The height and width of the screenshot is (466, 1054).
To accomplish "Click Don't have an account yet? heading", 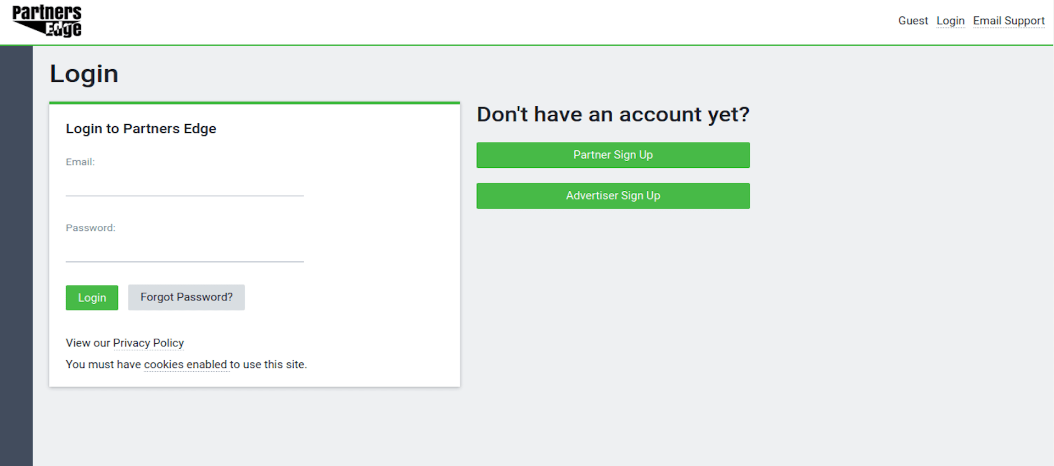I will (613, 115).
